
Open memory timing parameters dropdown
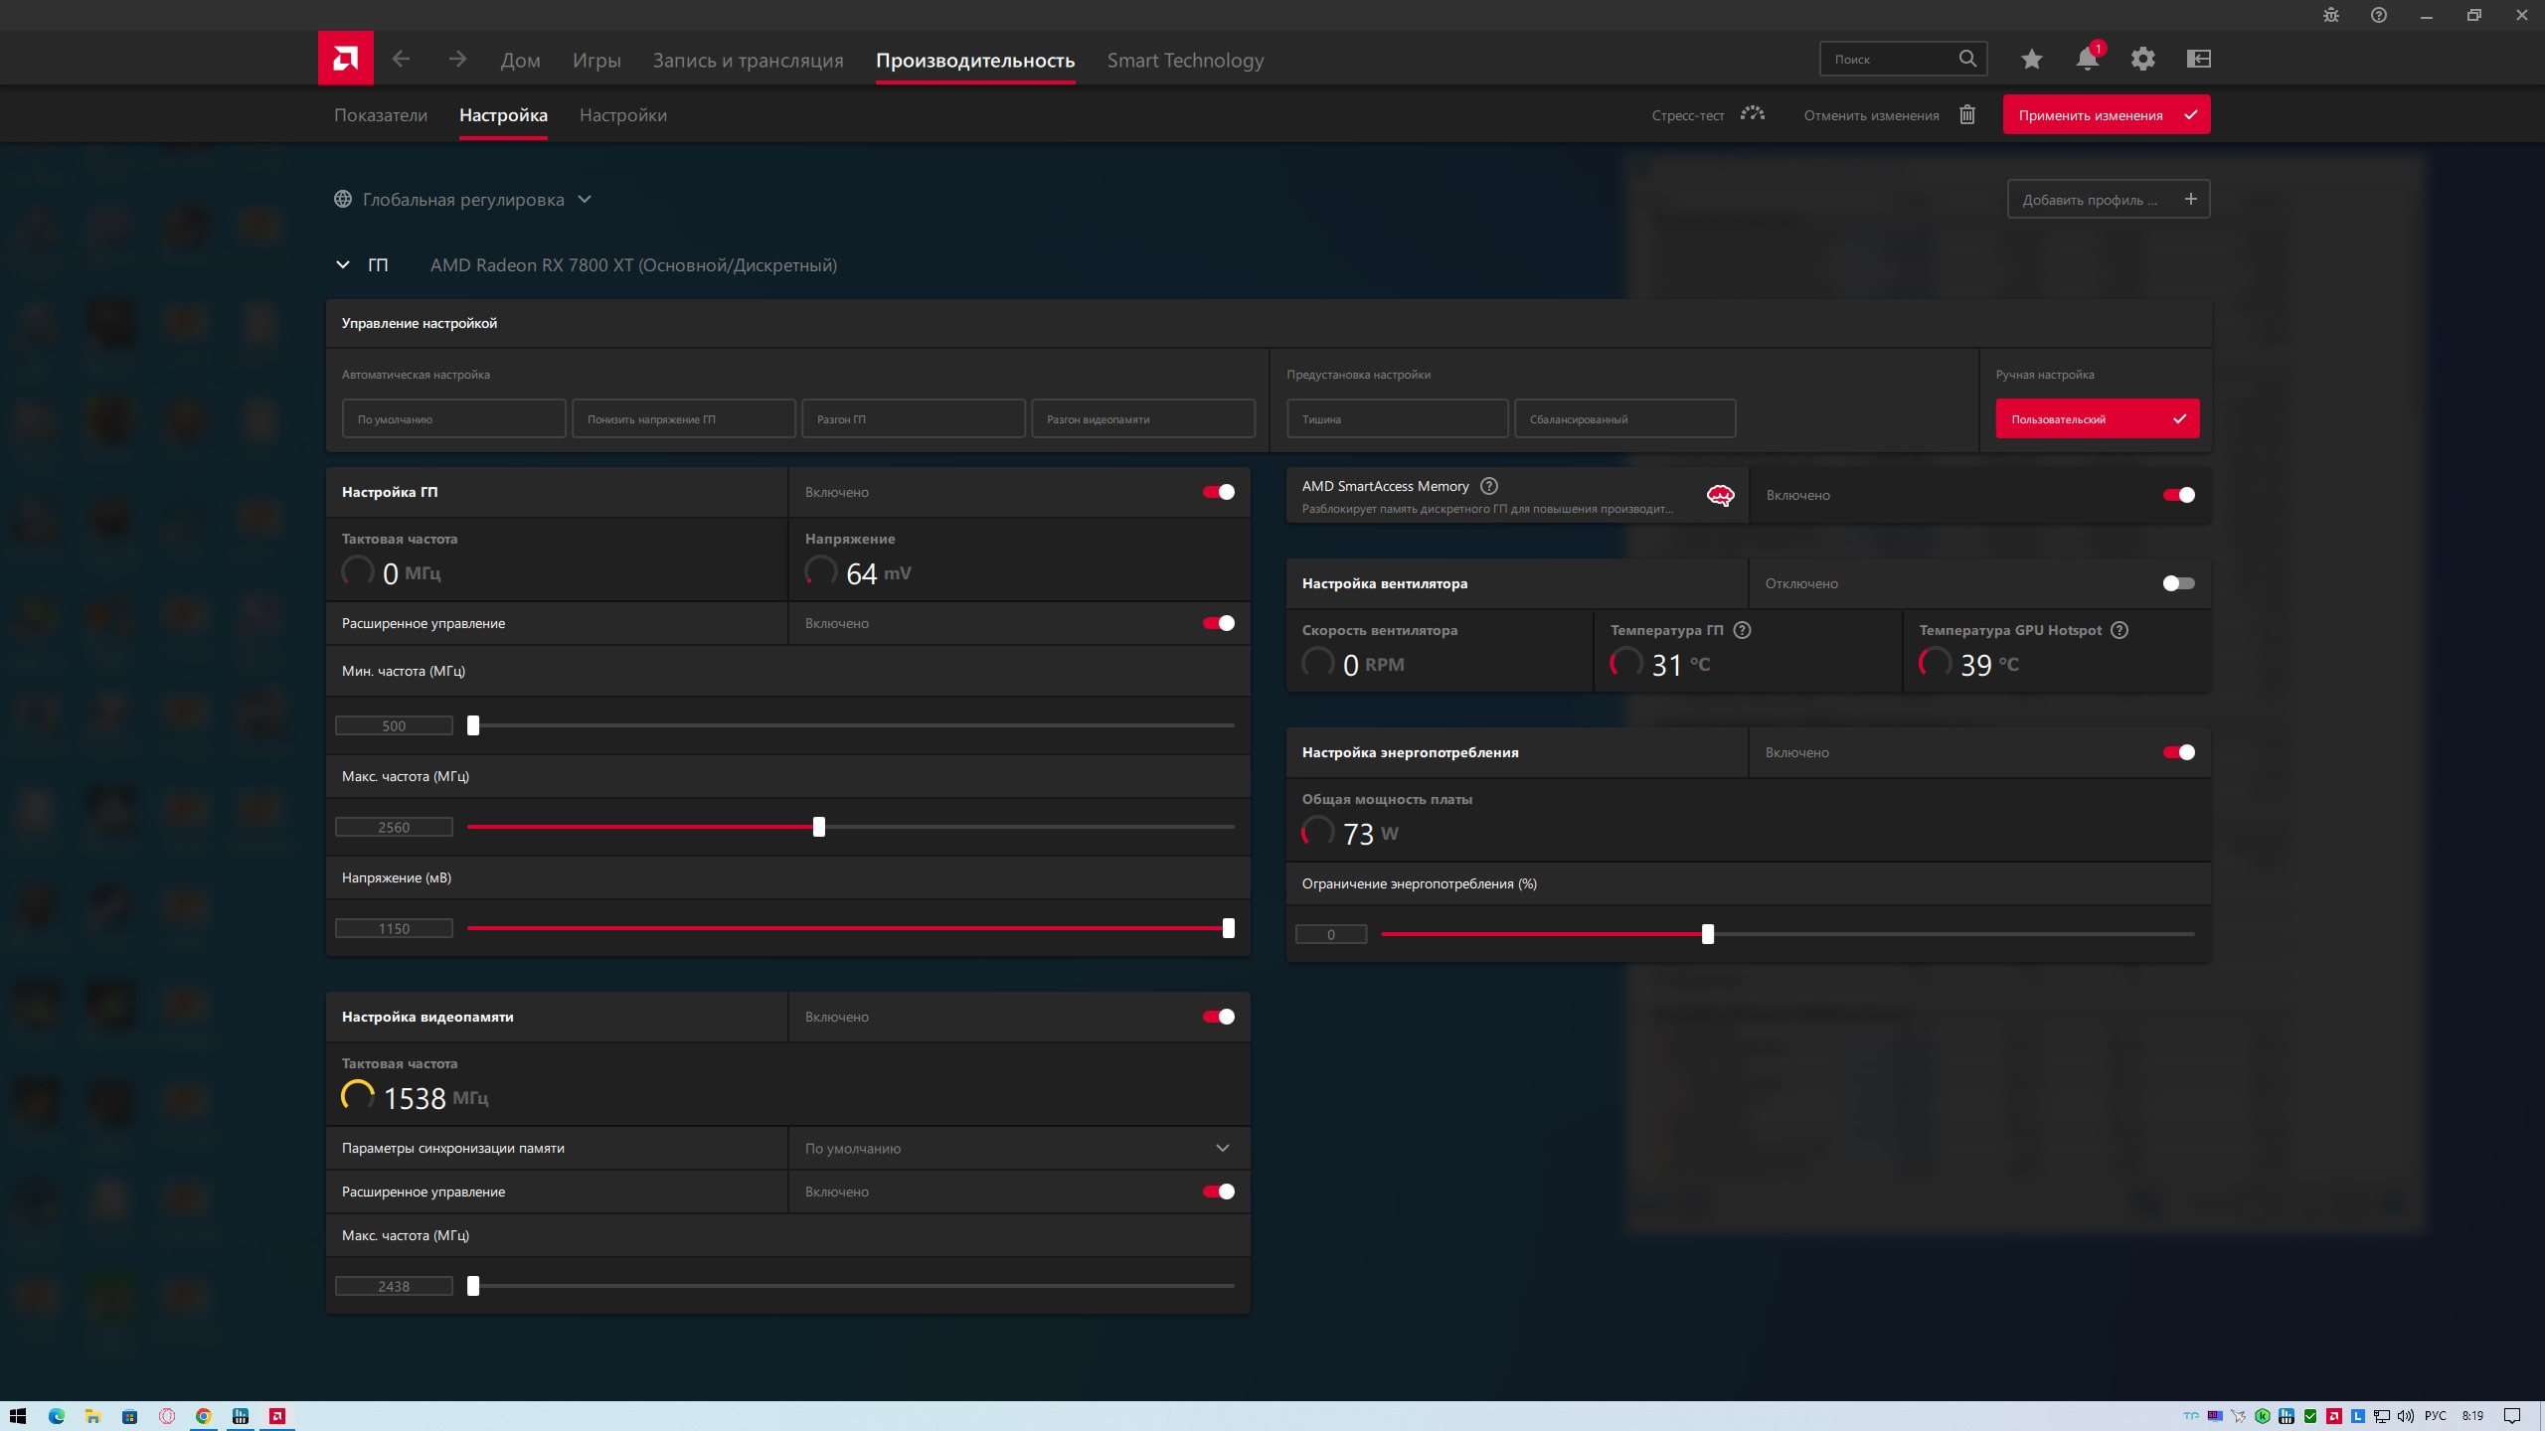[1222, 1148]
